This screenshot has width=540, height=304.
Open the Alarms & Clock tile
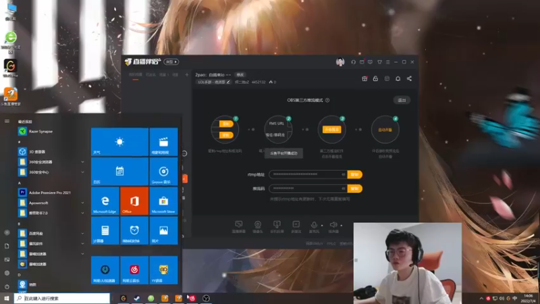(134, 230)
